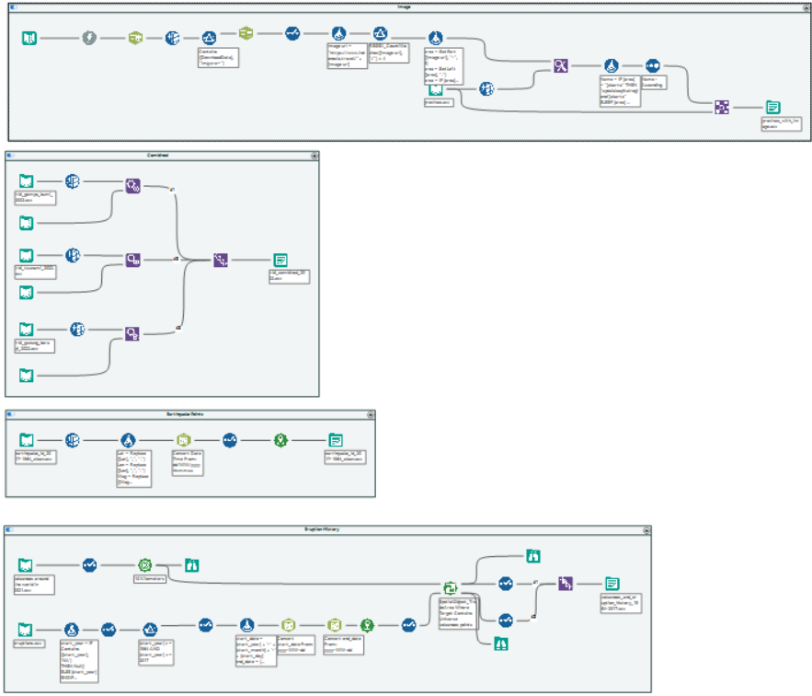
Task: Click the annotation under the Trade Area tool
Action: click(x=150, y=578)
